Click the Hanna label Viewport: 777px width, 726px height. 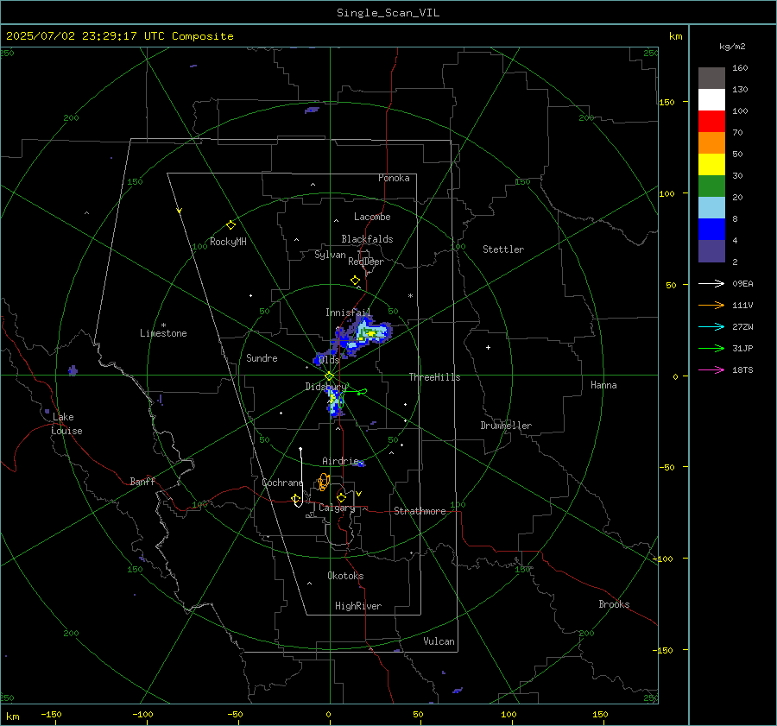(x=603, y=385)
